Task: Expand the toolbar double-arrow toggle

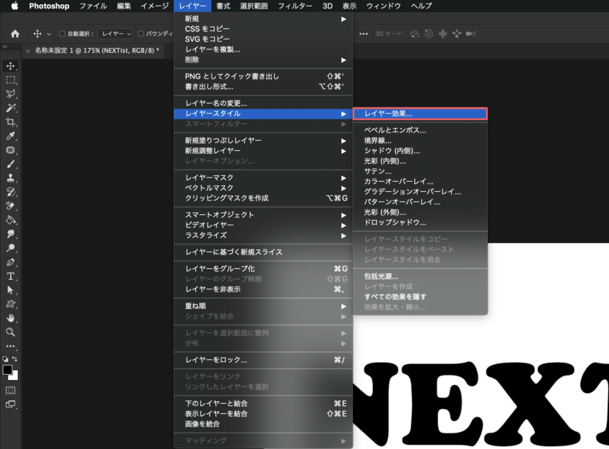Action: coord(5,46)
